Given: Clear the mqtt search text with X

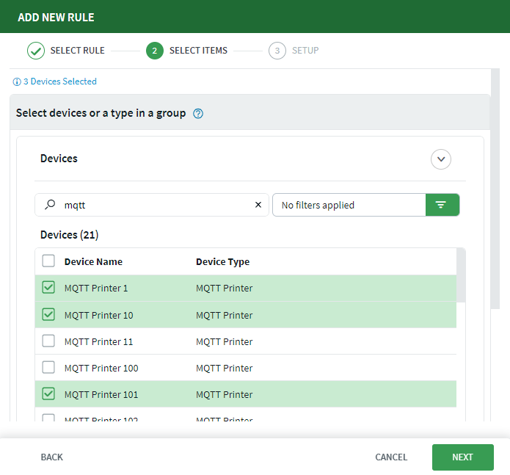Looking at the screenshot, I should point(258,205).
